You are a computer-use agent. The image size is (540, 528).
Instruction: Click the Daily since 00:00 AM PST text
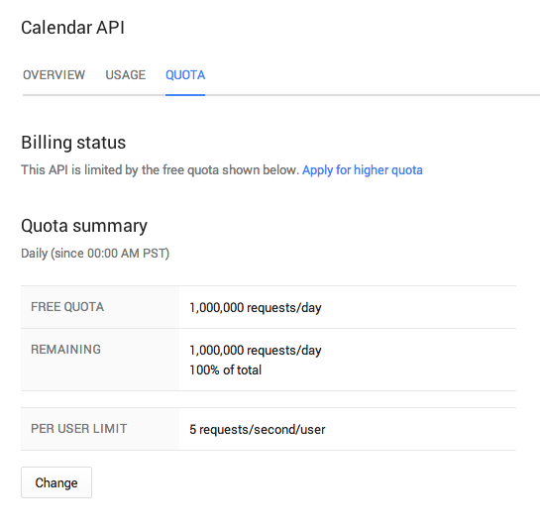[95, 254]
